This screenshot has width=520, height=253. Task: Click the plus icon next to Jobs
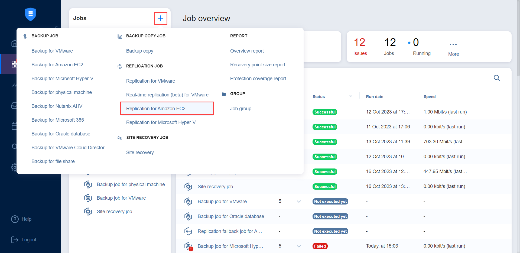160,18
